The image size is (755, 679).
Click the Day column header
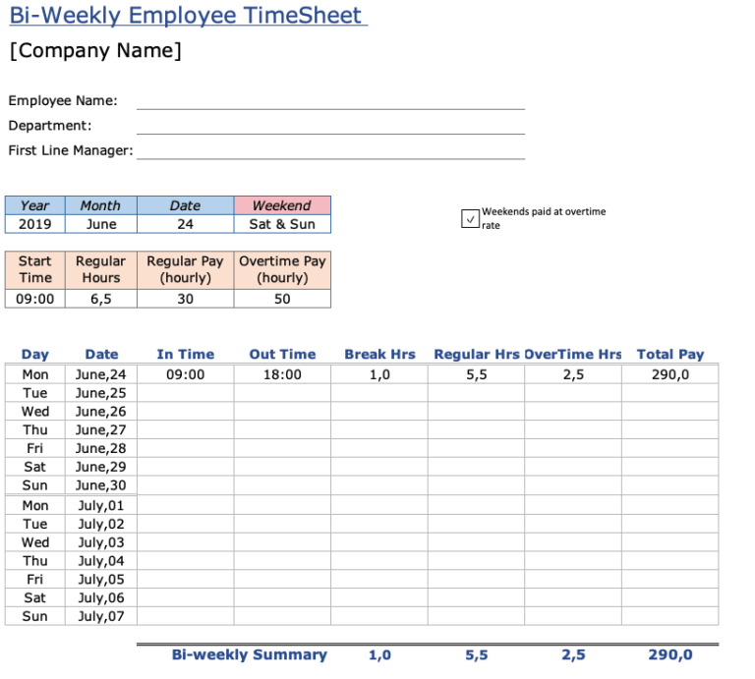(x=35, y=354)
